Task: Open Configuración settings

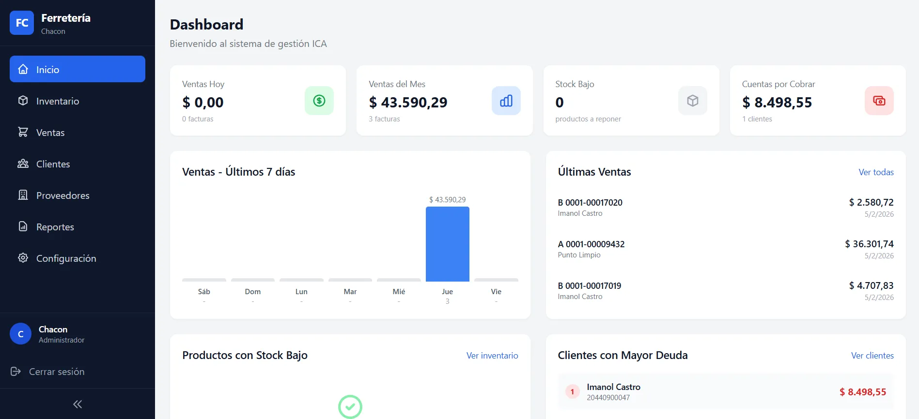Action: [66, 258]
